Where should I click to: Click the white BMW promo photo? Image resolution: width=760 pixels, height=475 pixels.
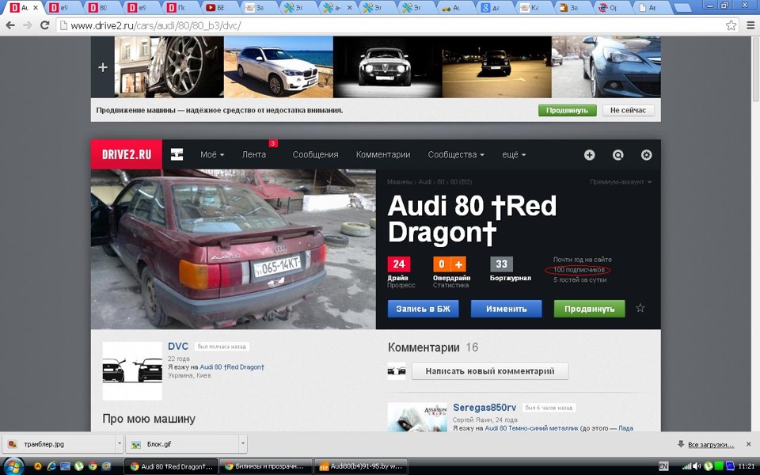(x=279, y=67)
